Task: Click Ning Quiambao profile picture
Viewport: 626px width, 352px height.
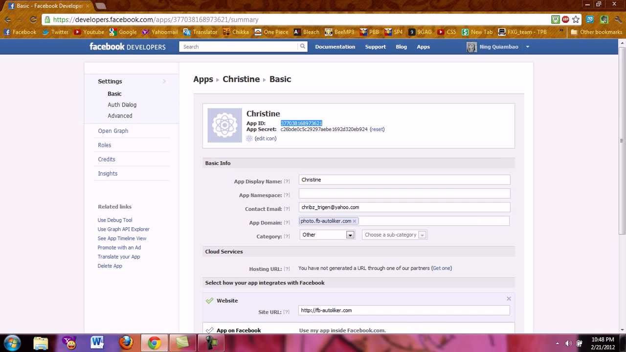Action: (471, 47)
